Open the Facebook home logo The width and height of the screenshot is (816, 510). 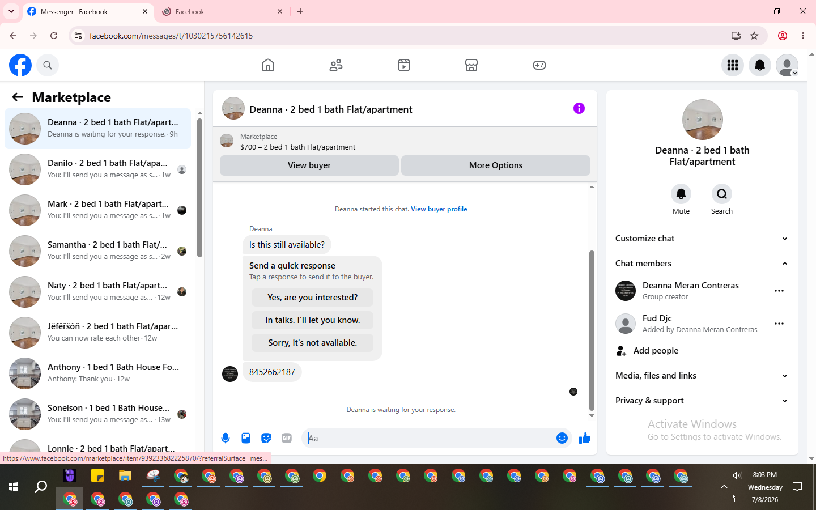(x=20, y=65)
